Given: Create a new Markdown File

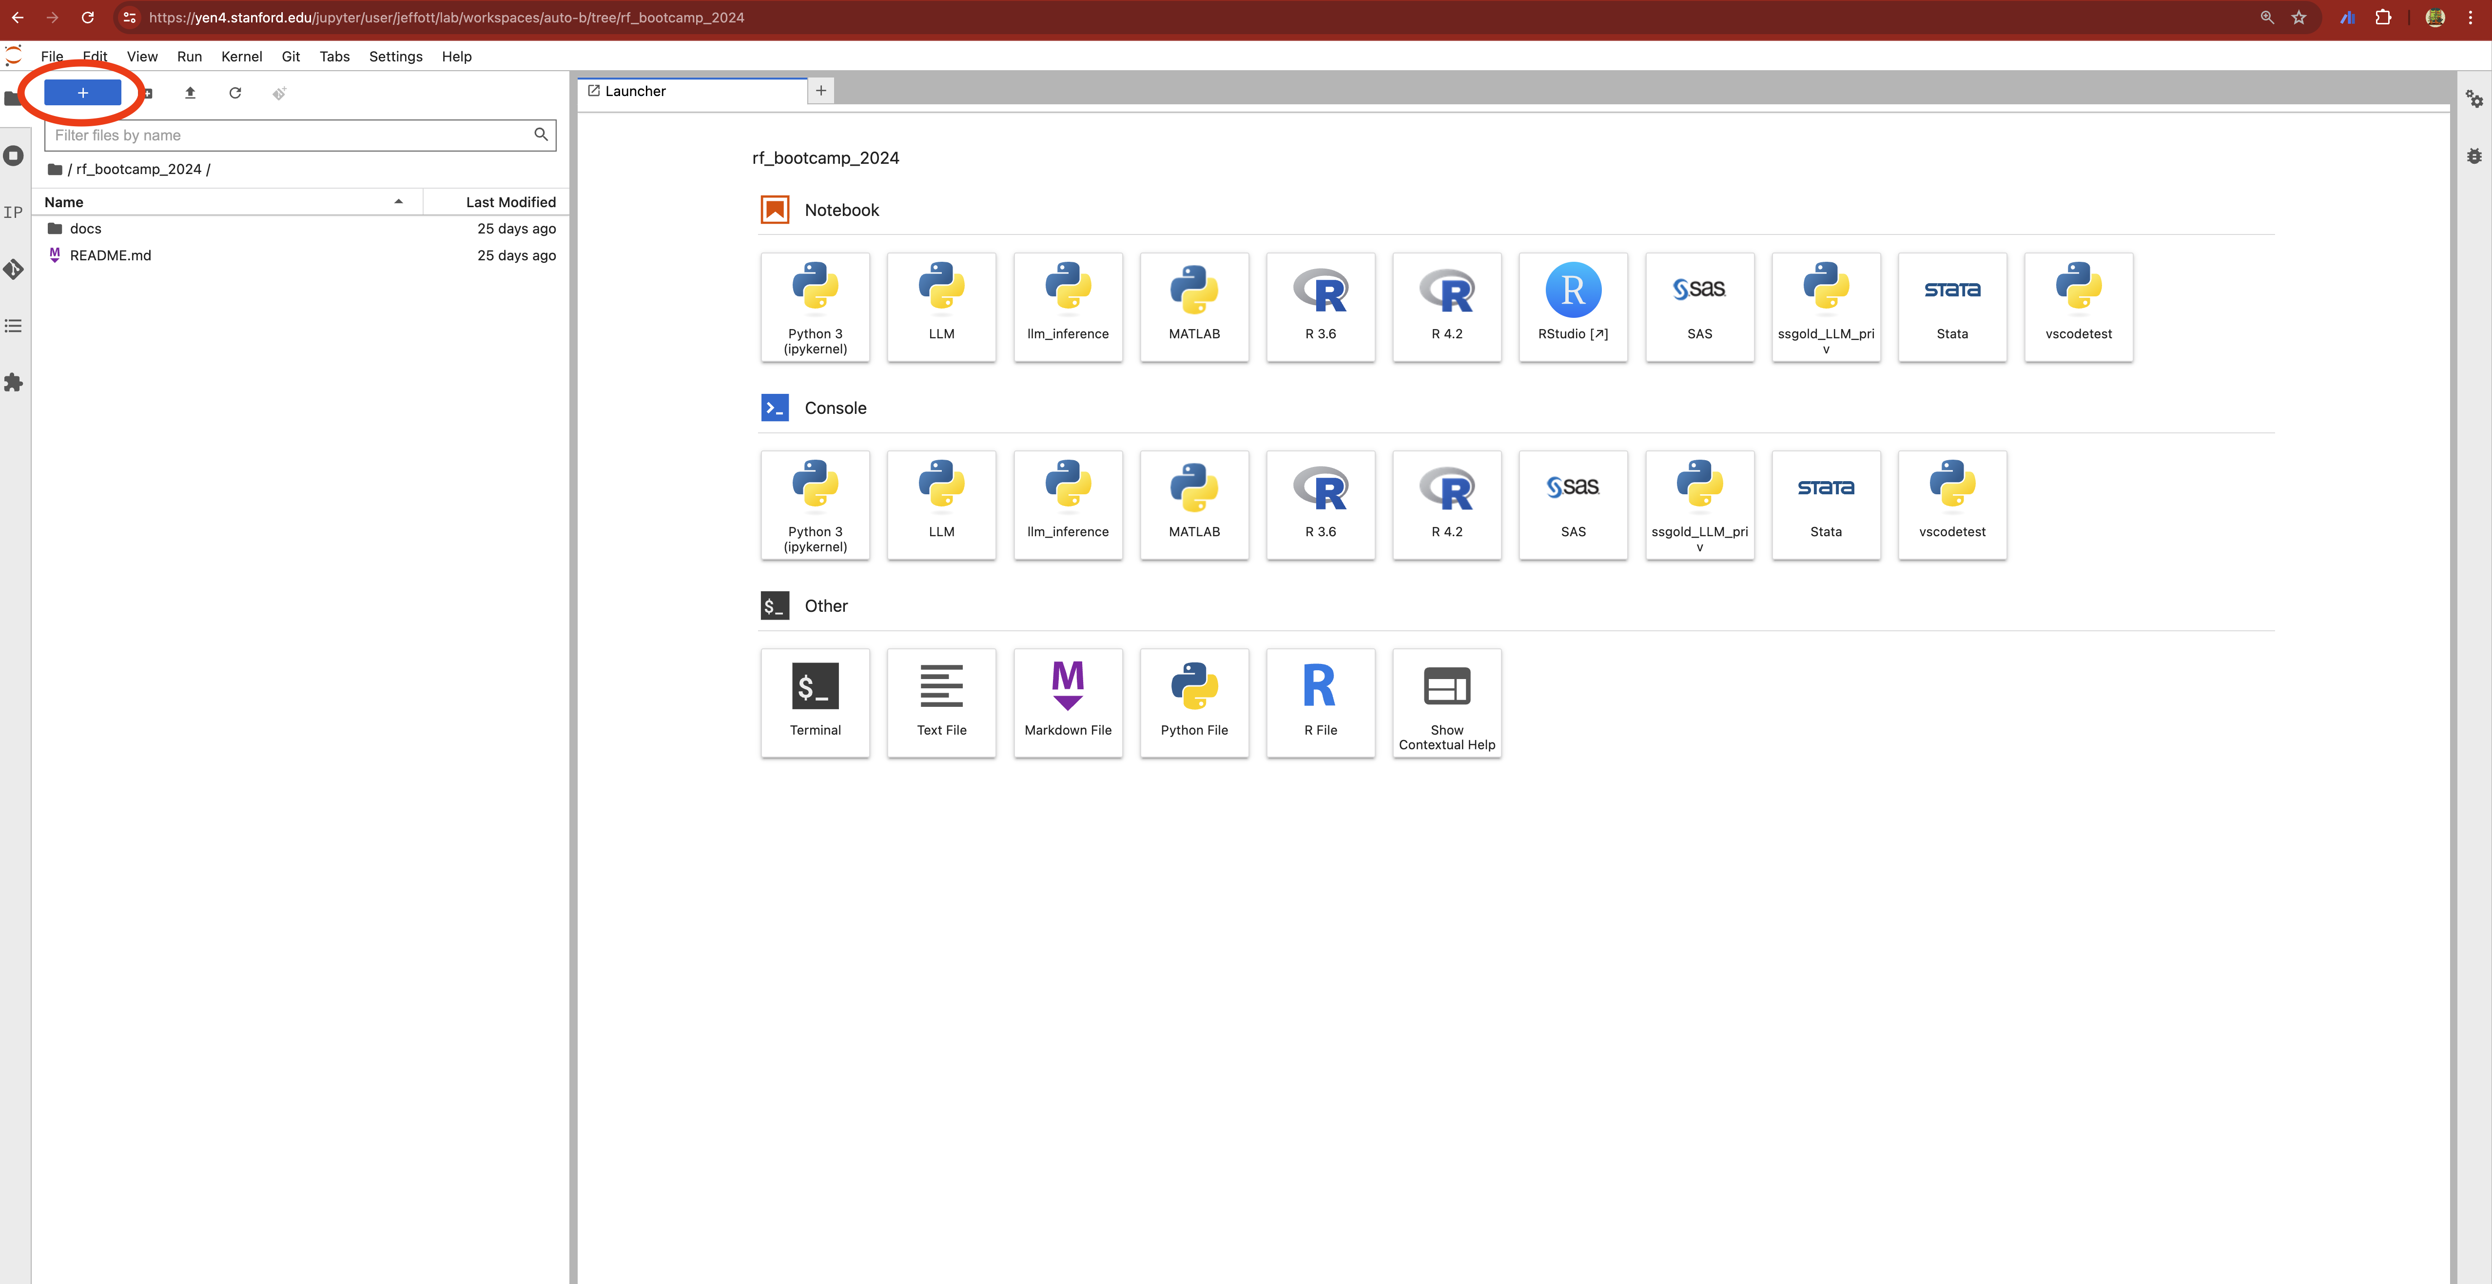Looking at the screenshot, I should click(x=1068, y=702).
